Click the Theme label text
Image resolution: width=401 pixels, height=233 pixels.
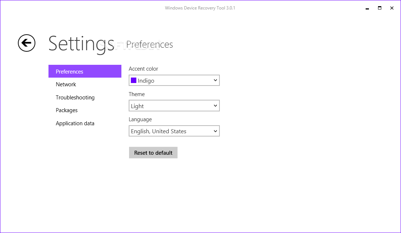click(137, 94)
